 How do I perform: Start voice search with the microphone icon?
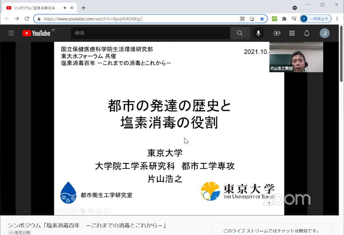[x=258, y=33]
